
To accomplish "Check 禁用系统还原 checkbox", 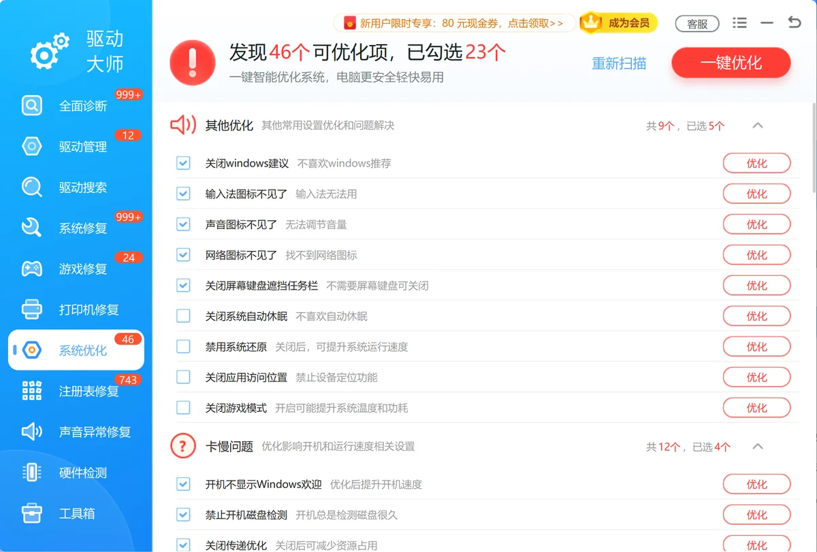I will point(183,347).
